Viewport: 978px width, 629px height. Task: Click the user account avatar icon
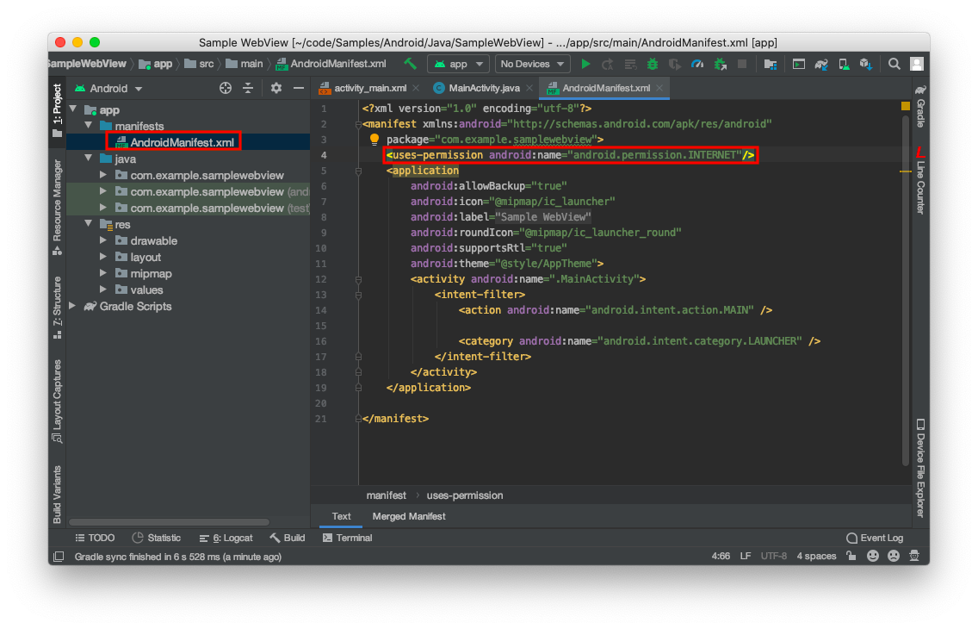[x=916, y=64]
